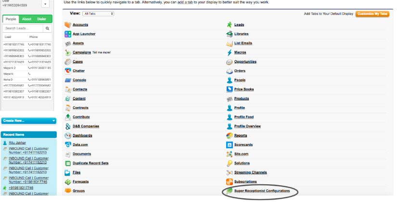Image resolution: width=397 pixels, height=202 pixels.
Task: Click the Campaigns target icon
Action: 68,52
